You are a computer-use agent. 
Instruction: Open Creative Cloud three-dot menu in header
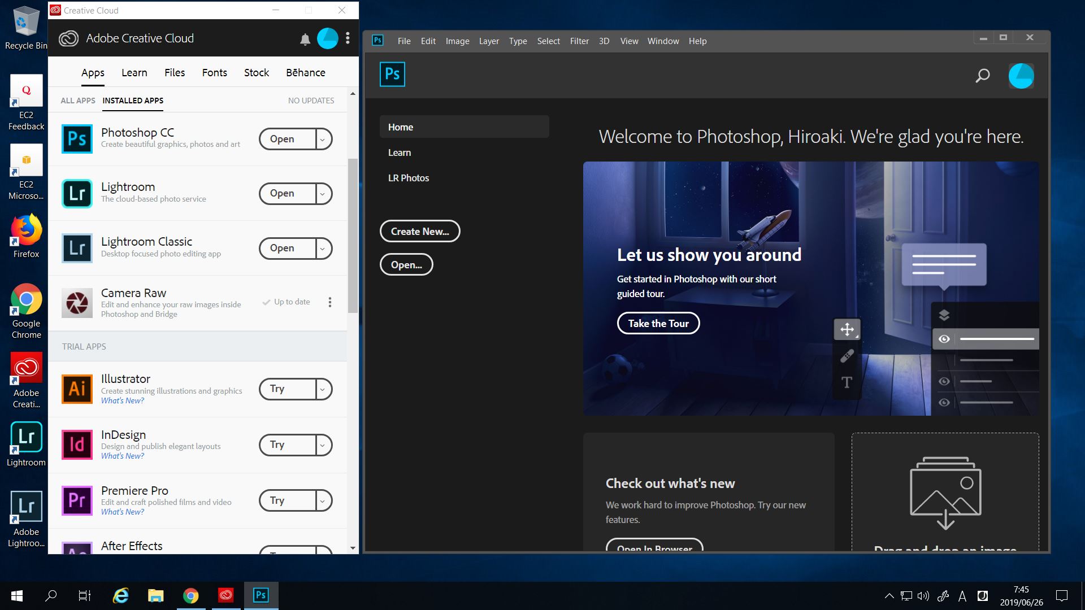pos(348,38)
